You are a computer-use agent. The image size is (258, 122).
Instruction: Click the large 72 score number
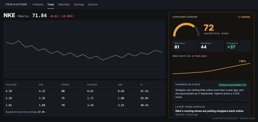[209, 28]
